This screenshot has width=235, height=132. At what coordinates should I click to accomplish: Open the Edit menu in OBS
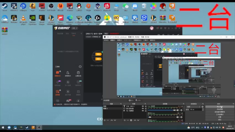(x=113, y=40)
